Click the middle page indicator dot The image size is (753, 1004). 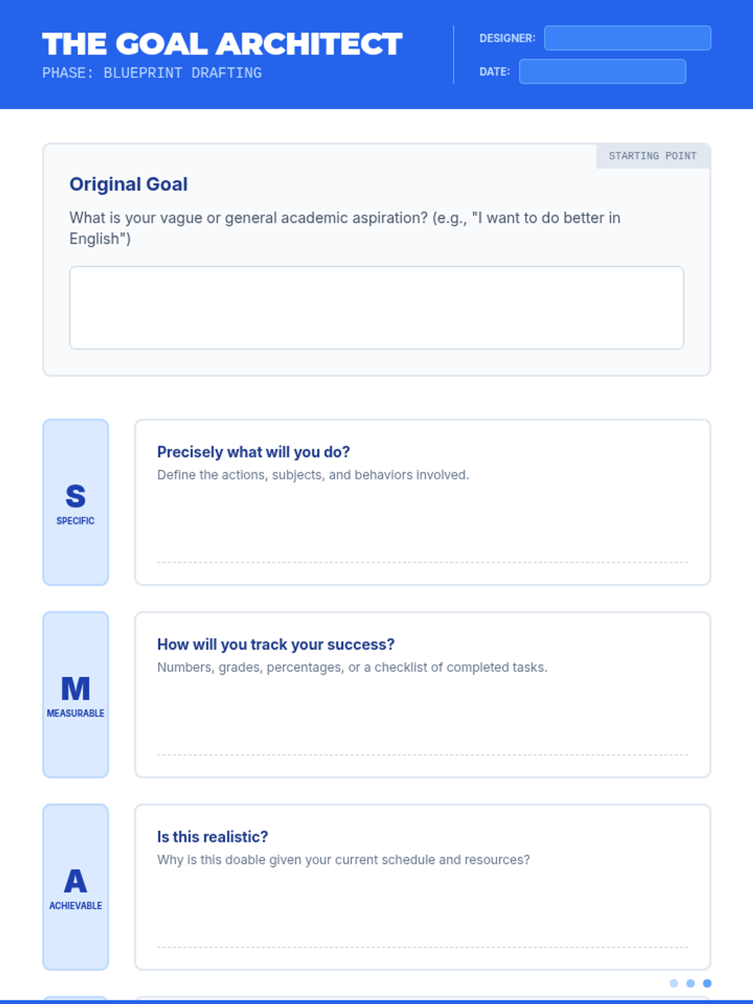(690, 983)
